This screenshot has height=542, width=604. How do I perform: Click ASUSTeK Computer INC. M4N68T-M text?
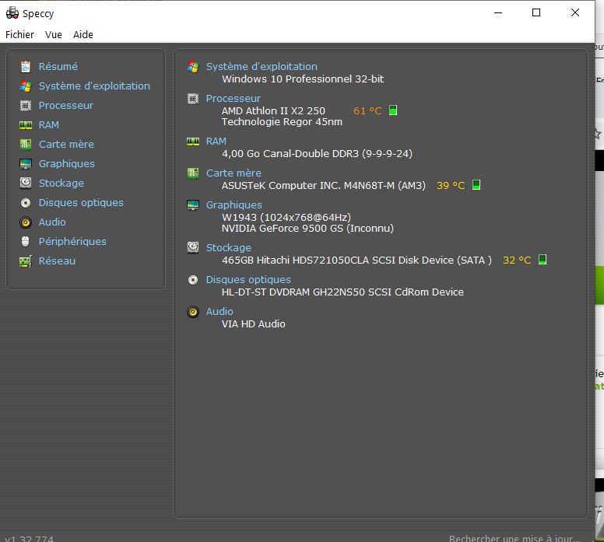point(324,186)
